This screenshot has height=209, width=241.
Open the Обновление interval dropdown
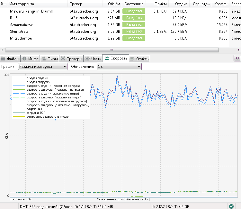point(119,67)
